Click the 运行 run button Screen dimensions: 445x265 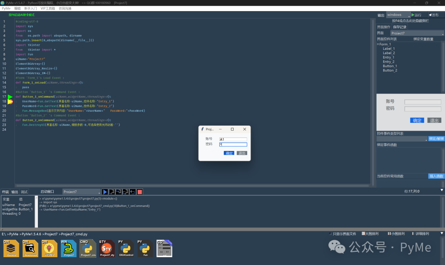click(418, 15)
